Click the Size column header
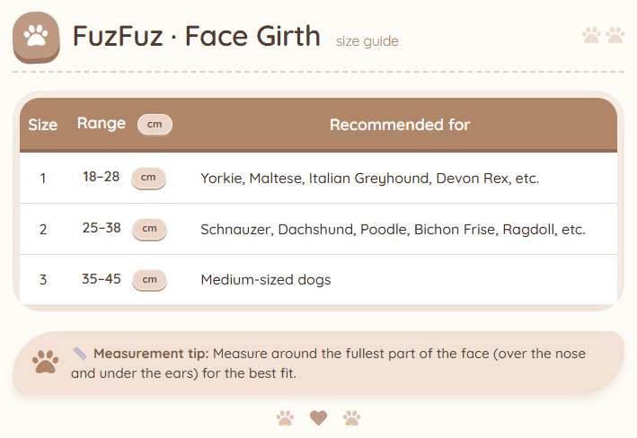The image size is (637, 438). pos(43,125)
